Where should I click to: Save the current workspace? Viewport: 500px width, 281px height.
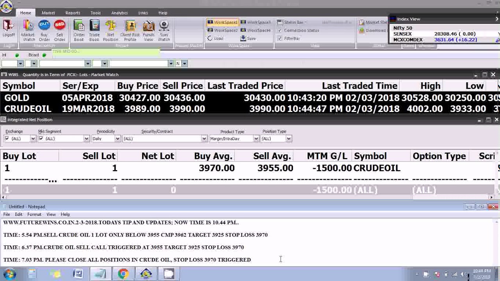(248, 38)
